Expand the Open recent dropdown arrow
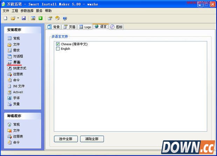This screenshot has width=217, height=156. (18, 18)
